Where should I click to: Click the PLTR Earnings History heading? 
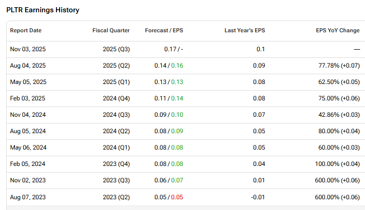(43, 10)
